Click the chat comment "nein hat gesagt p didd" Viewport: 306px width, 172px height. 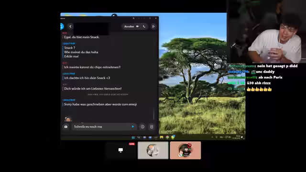(277, 66)
